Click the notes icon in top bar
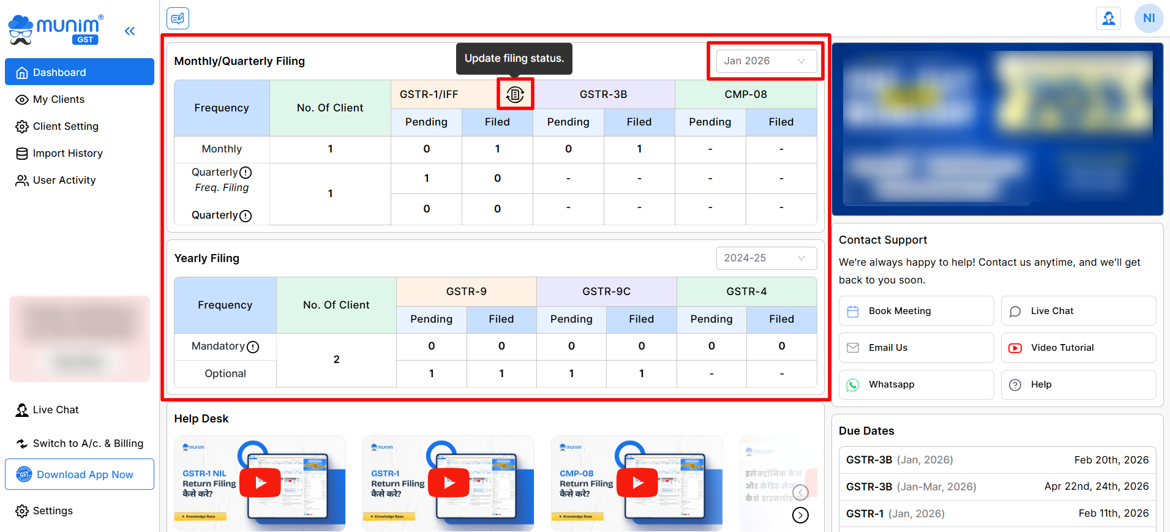The image size is (1170, 532). click(x=178, y=18)
